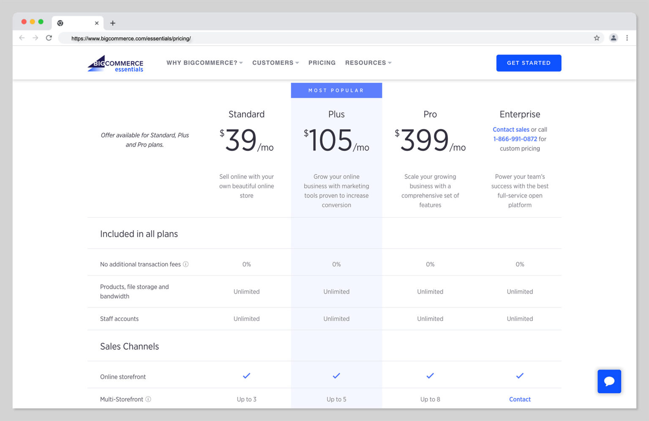Viewport: 649px width, 421px height.
Task: Click the info icon next to transaction fees
Action: 185,264
